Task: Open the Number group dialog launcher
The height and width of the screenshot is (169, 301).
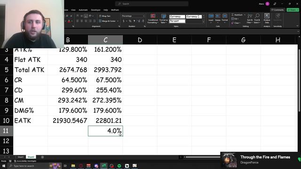Action: tap(144, 26)
